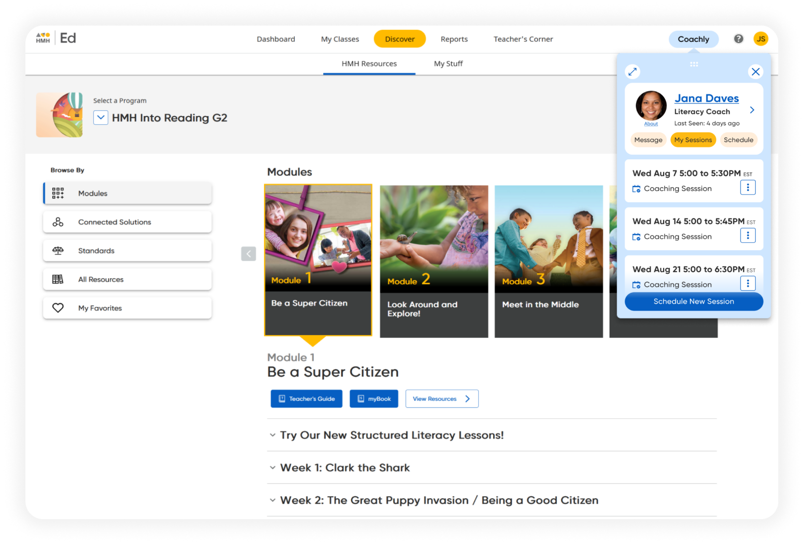Click the HMH Into Reading G2 program image
The height and width of the screenshot is (545, 804).
click(x=59, y=114)
